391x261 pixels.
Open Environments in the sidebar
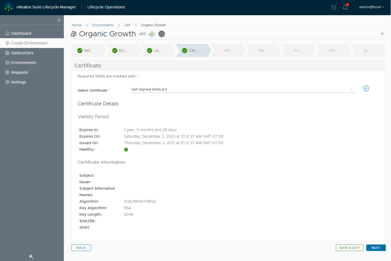click(x=32, y=63)
